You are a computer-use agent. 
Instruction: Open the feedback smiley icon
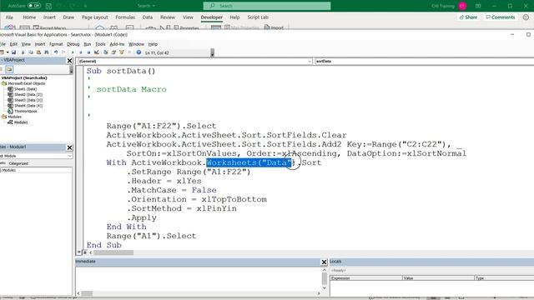(x=526, y=17)
